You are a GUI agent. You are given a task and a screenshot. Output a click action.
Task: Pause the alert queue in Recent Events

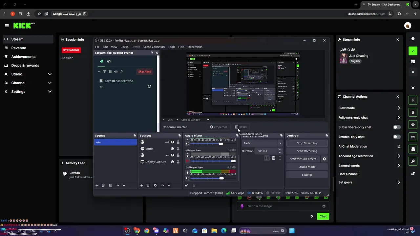(110, 71)
